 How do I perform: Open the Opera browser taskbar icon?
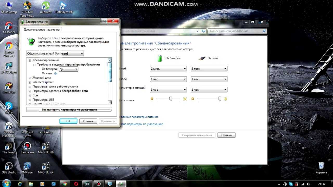pos(76,184)
